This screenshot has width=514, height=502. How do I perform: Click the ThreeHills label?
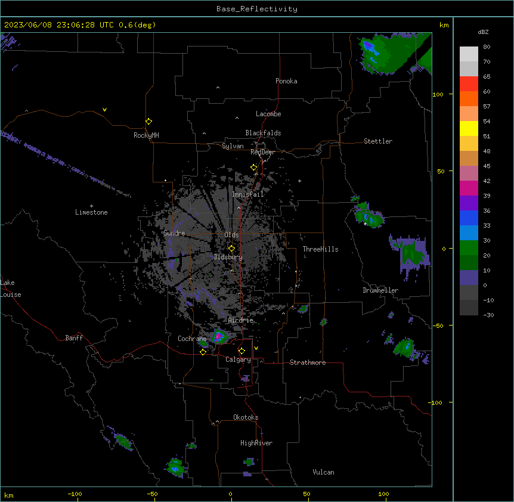point(321,249)
